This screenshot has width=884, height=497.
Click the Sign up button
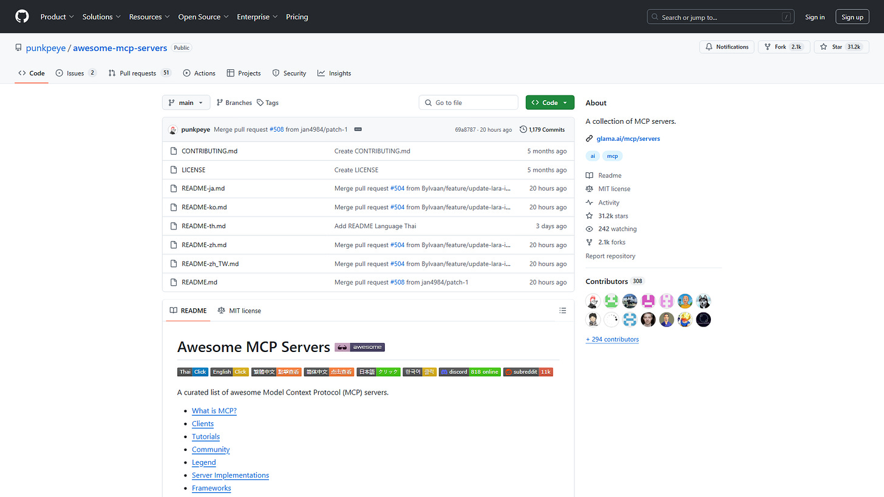[x=852, y=17]
